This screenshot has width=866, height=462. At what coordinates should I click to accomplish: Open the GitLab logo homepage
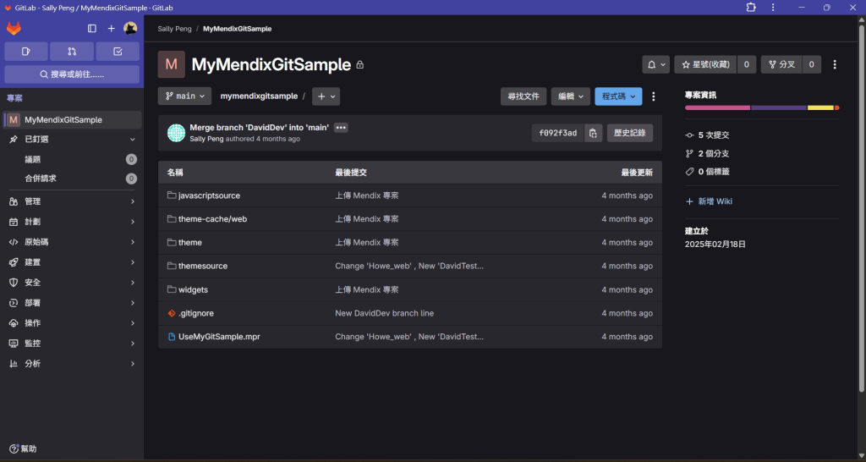[x=14, y=28]
